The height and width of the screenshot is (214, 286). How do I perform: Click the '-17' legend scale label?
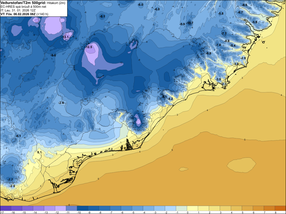pyautogui.click(x=2, y=212)
